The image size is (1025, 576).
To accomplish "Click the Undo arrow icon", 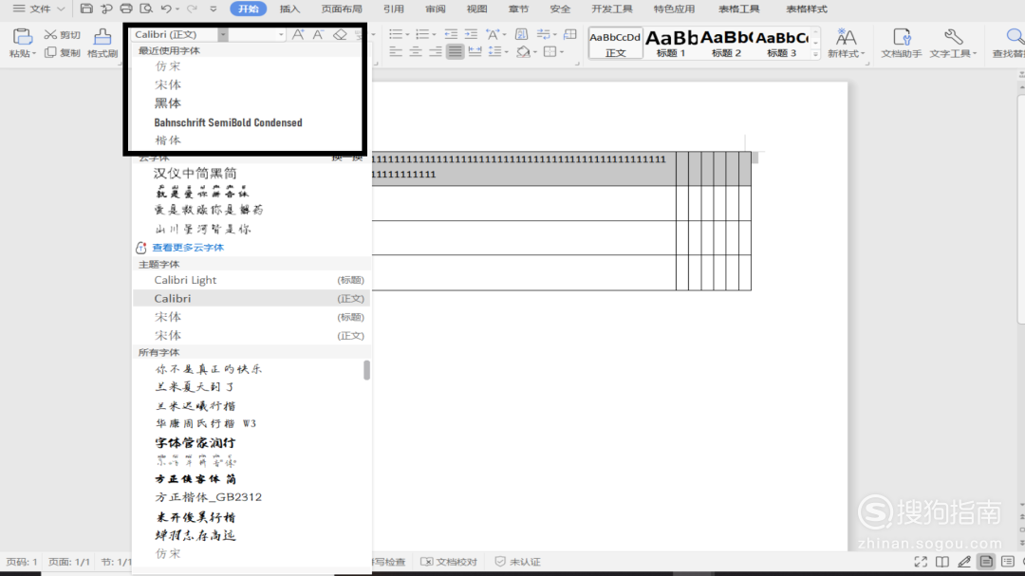I will [x=166, y=9].
